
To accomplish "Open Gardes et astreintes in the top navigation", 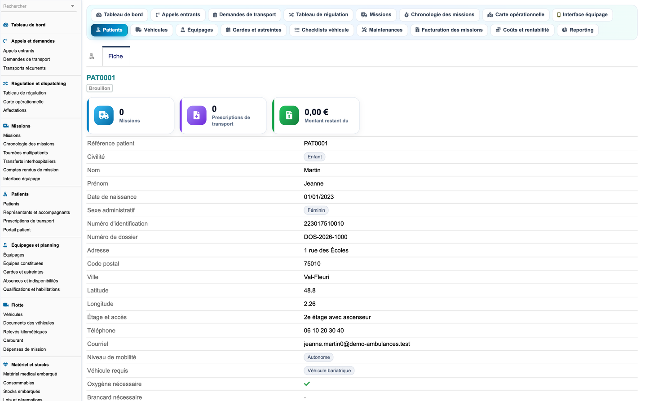I will (254, 30).
